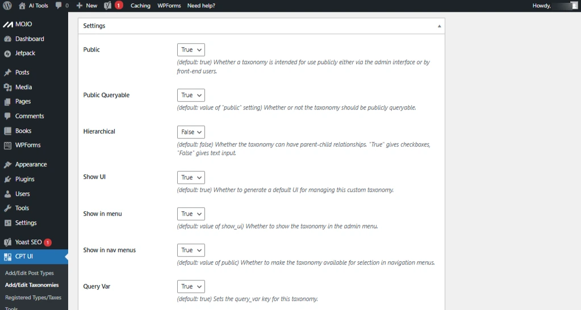Open the Public dropdown
Screen dimensions: 581x310
(x=191, y=50)
